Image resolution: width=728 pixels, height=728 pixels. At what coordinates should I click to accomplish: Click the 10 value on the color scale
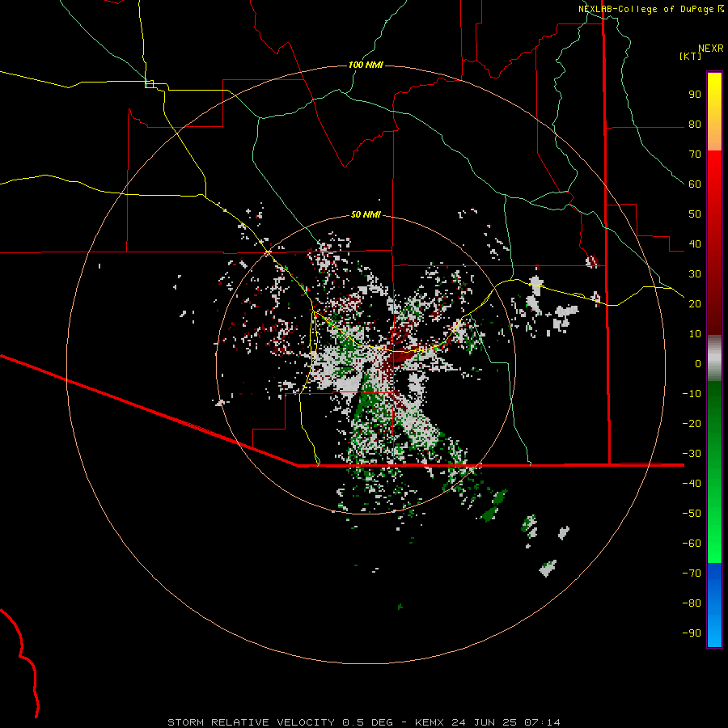(x=695, y=334)
